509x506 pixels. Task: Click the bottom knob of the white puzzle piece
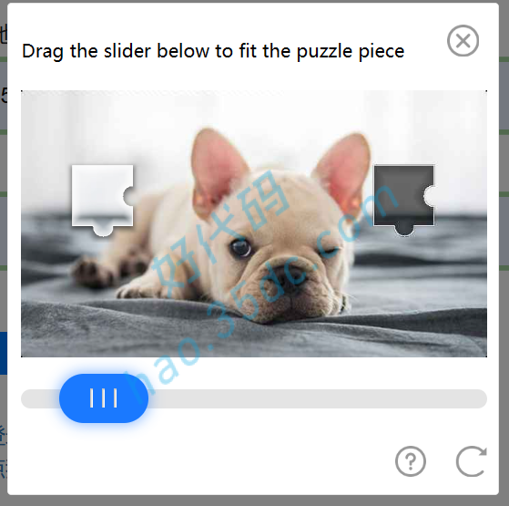click(x=103, y=231)
